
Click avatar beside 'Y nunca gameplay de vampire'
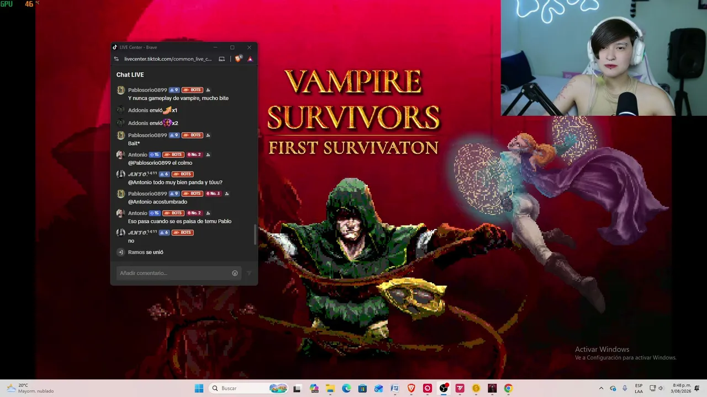coord(121,90)
